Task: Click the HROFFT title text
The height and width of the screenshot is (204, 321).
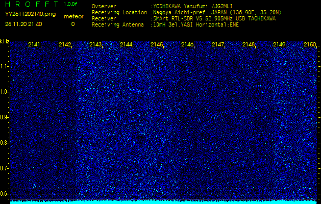Action: pos(32,4)
